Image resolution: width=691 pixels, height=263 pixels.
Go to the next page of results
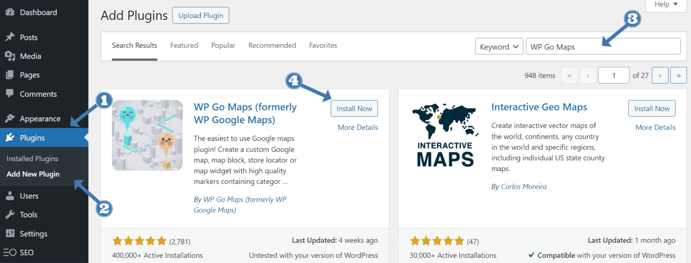pyautogui.click(x=660, y=75)
